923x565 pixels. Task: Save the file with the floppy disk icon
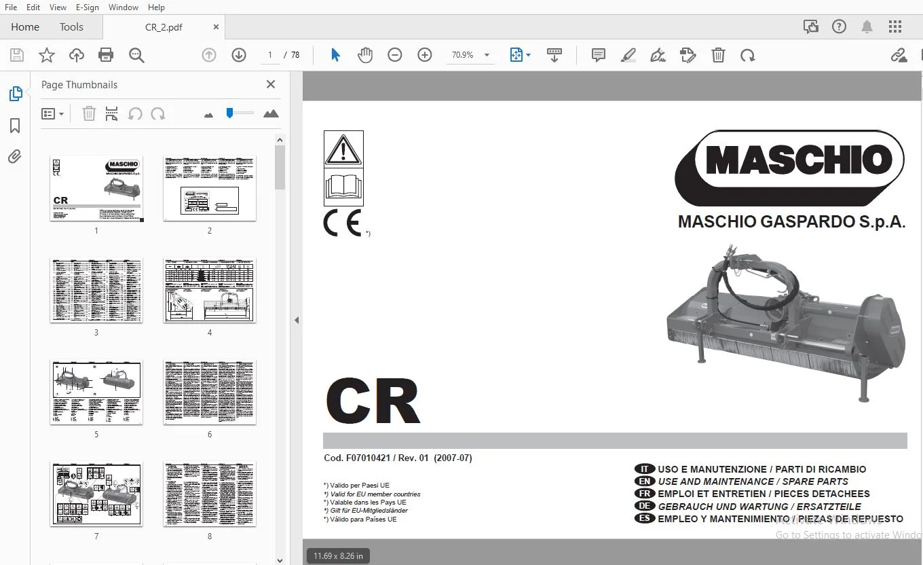point(17,55)
